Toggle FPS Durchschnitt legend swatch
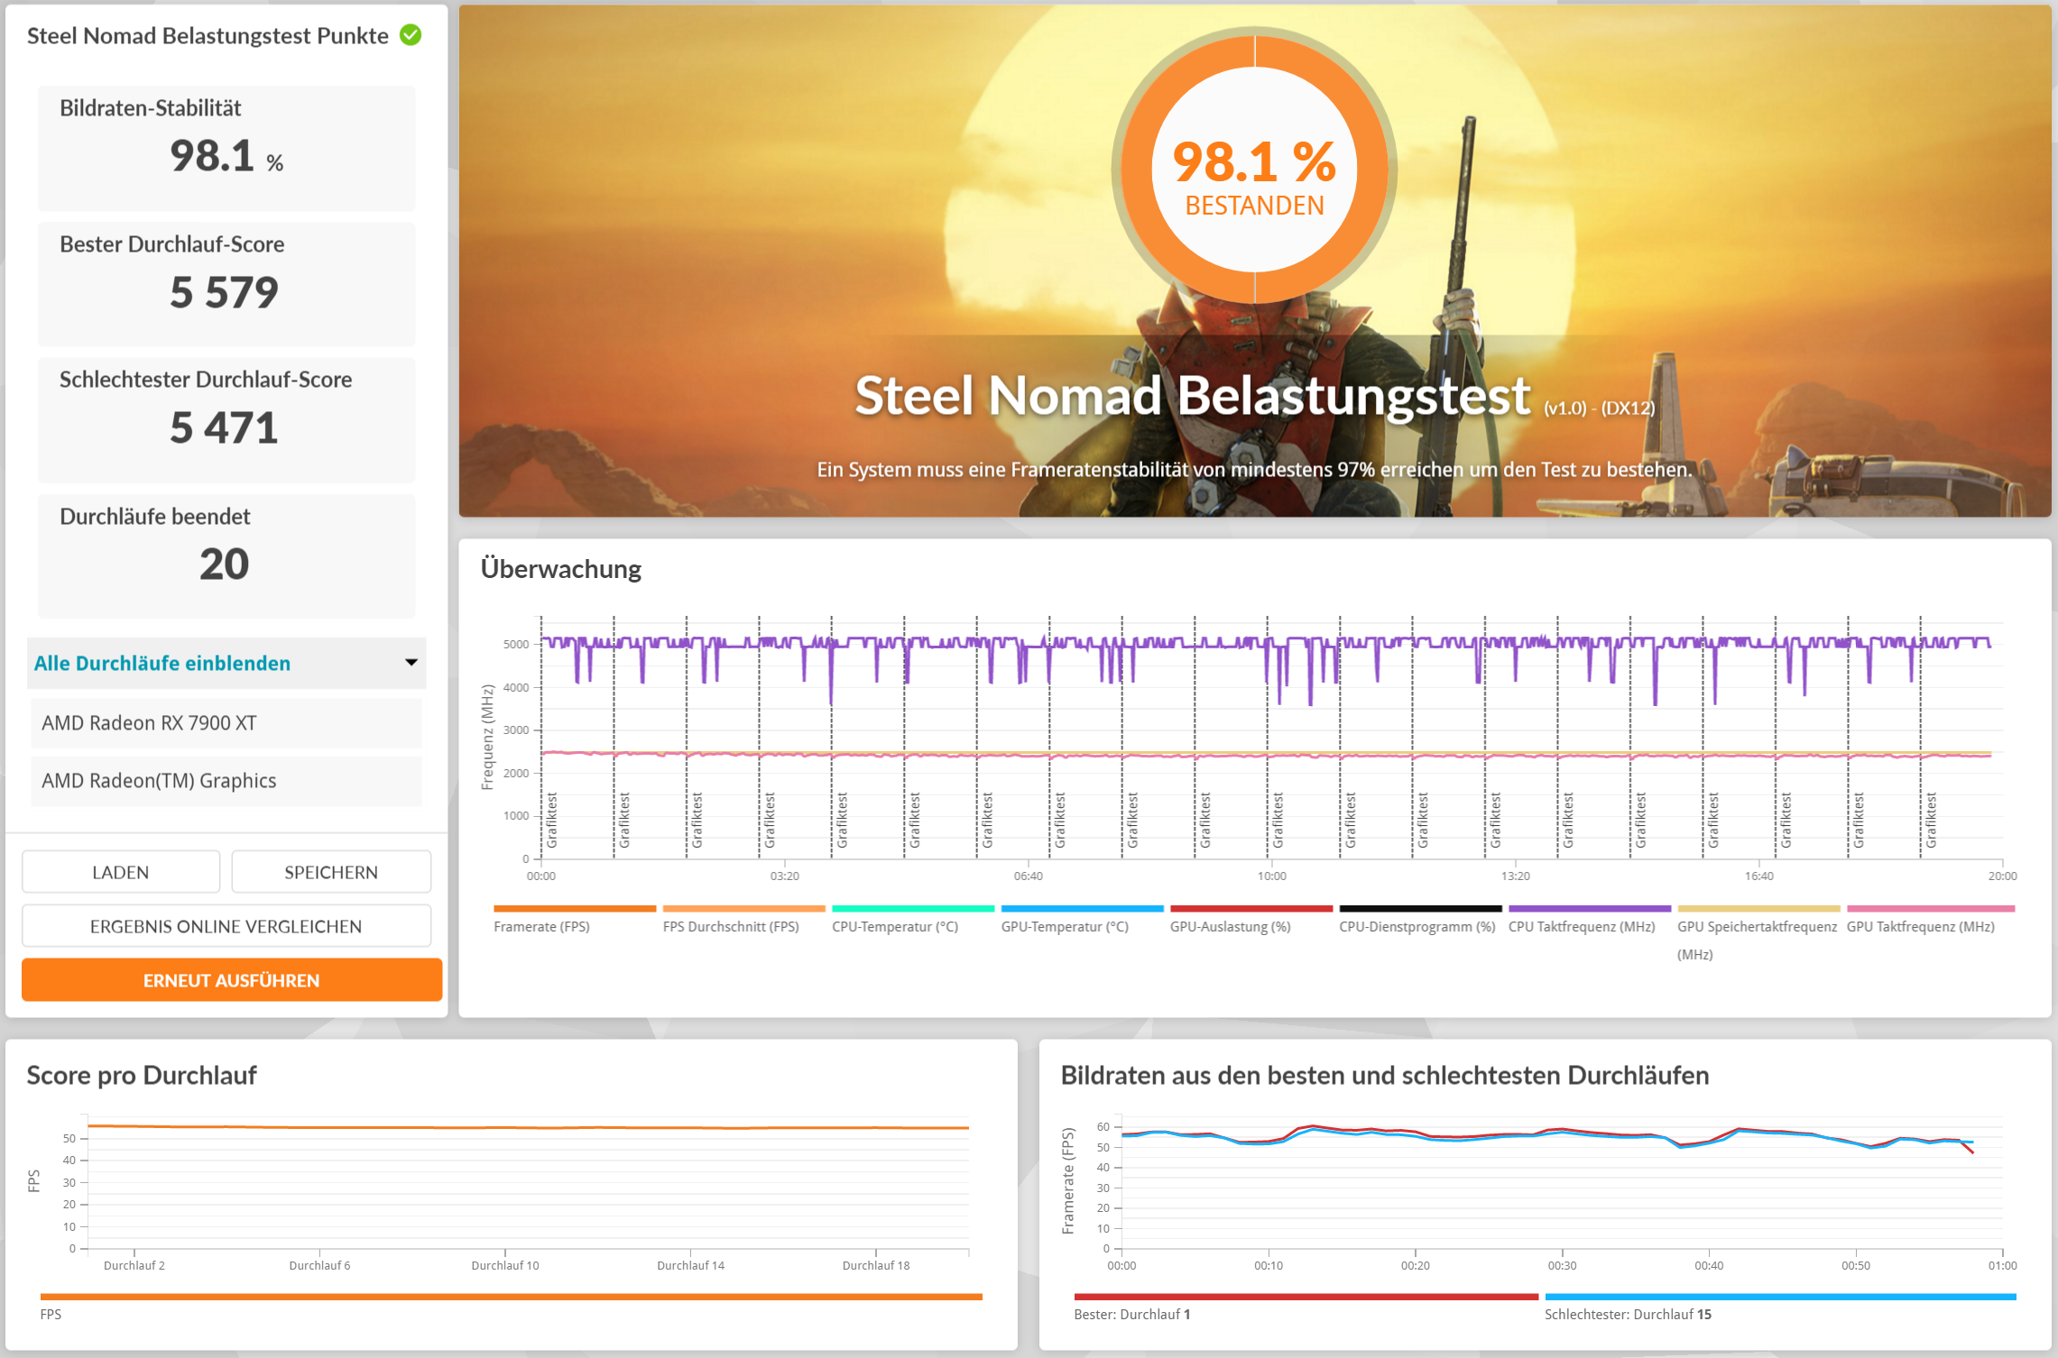 pyautogui.click(x=743, y=909)
